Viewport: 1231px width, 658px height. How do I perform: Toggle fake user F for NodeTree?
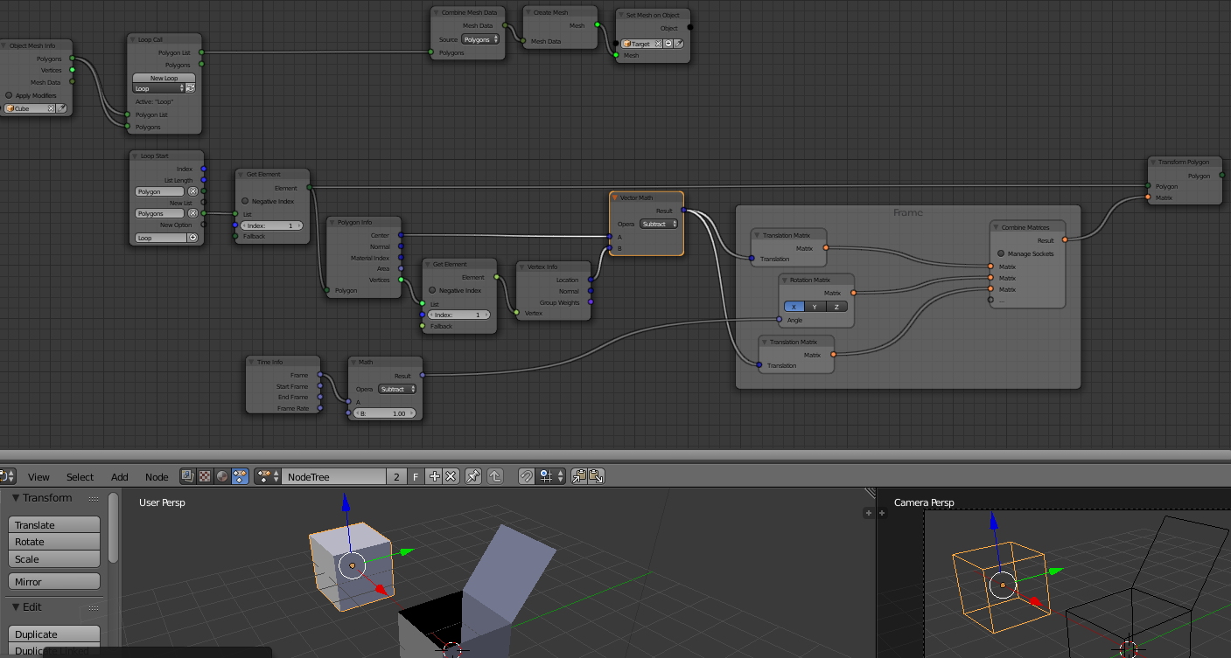416,476
